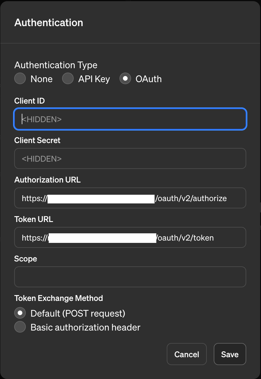Click the Scope label text

tap(26, 259)
